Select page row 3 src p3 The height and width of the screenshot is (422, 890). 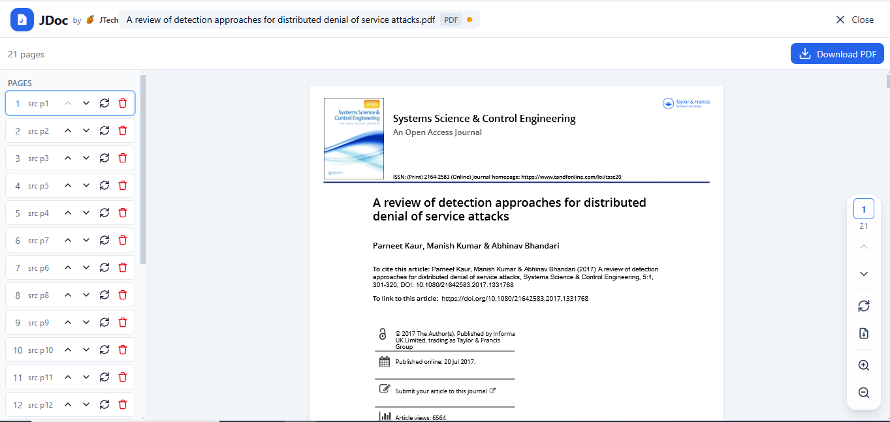tap(70, 158)
